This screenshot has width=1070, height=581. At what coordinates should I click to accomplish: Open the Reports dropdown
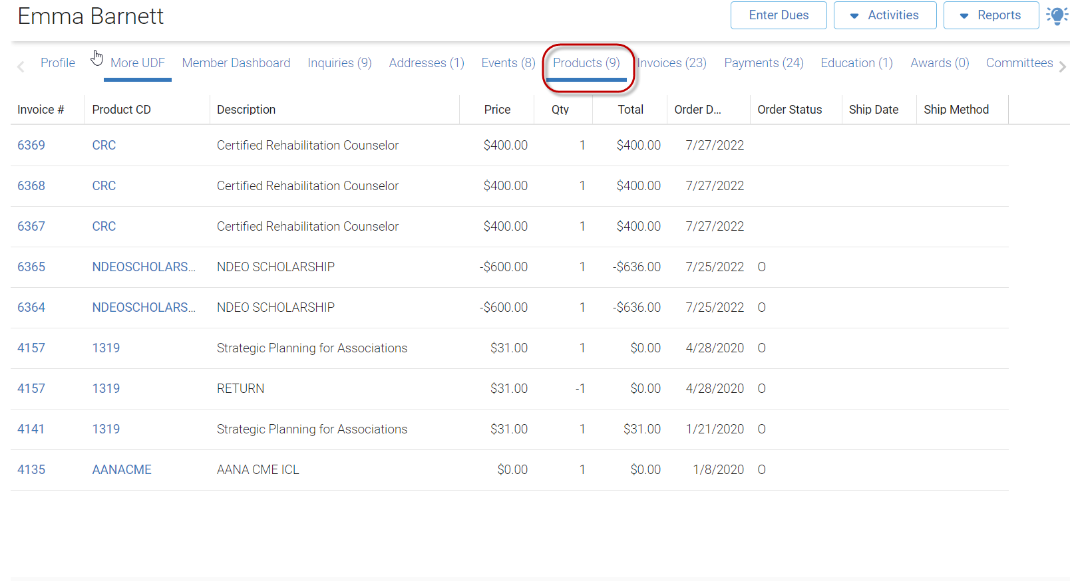tap(991, 15)
